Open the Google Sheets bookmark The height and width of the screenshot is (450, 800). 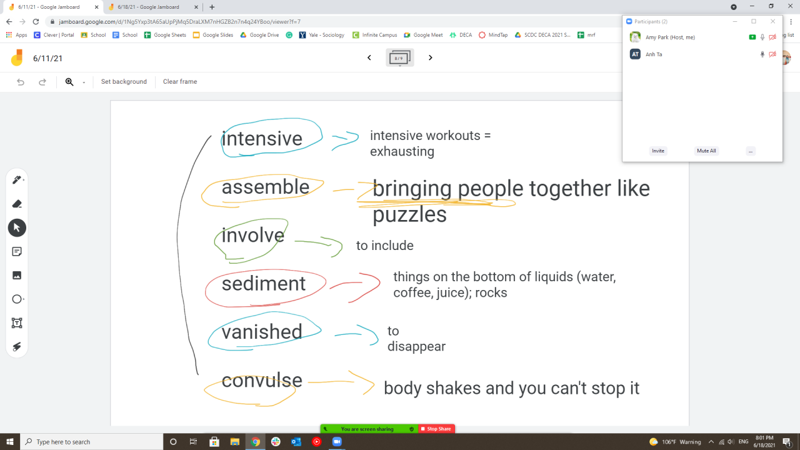coord(165,35)
